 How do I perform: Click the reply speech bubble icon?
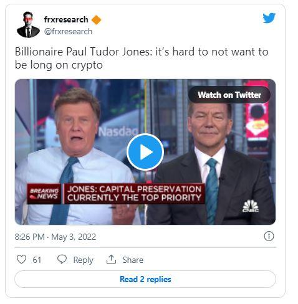[x=62, y=259]
